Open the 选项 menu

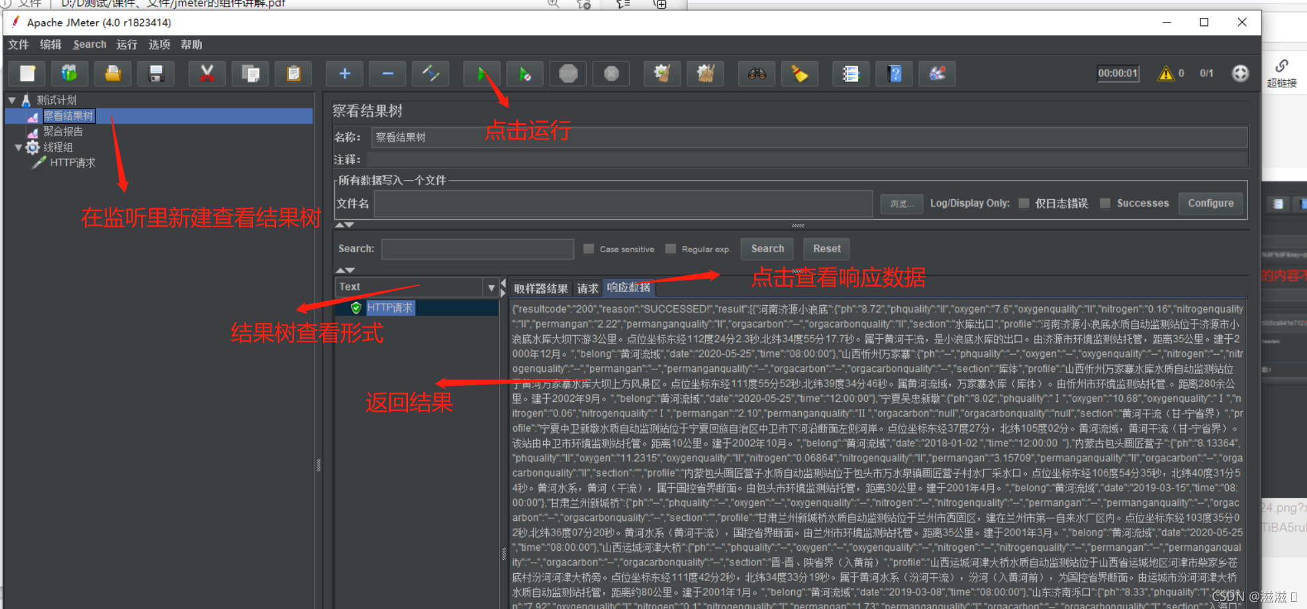pyautogui.click(x=159, y=44)
